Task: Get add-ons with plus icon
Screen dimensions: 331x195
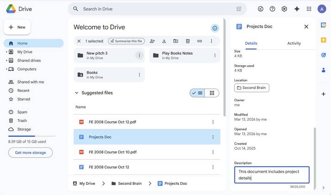Action: pyautogui.click(x=323, y=94)
